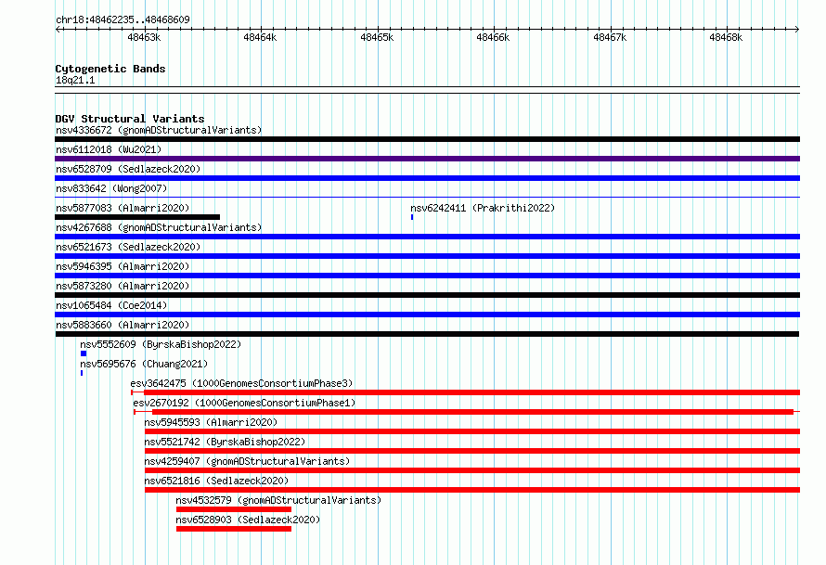Click the DGV Structural Variants track title
Screen dimensions: 826x565
coord(130,119)
